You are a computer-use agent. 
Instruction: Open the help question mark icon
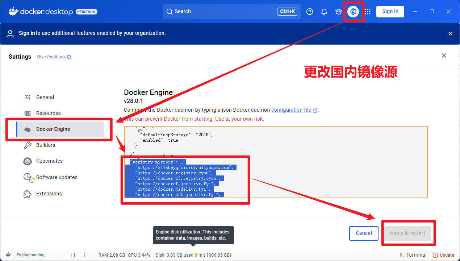point(310,12)
